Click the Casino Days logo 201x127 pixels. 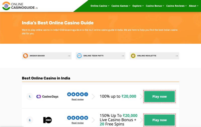(47, 97)
